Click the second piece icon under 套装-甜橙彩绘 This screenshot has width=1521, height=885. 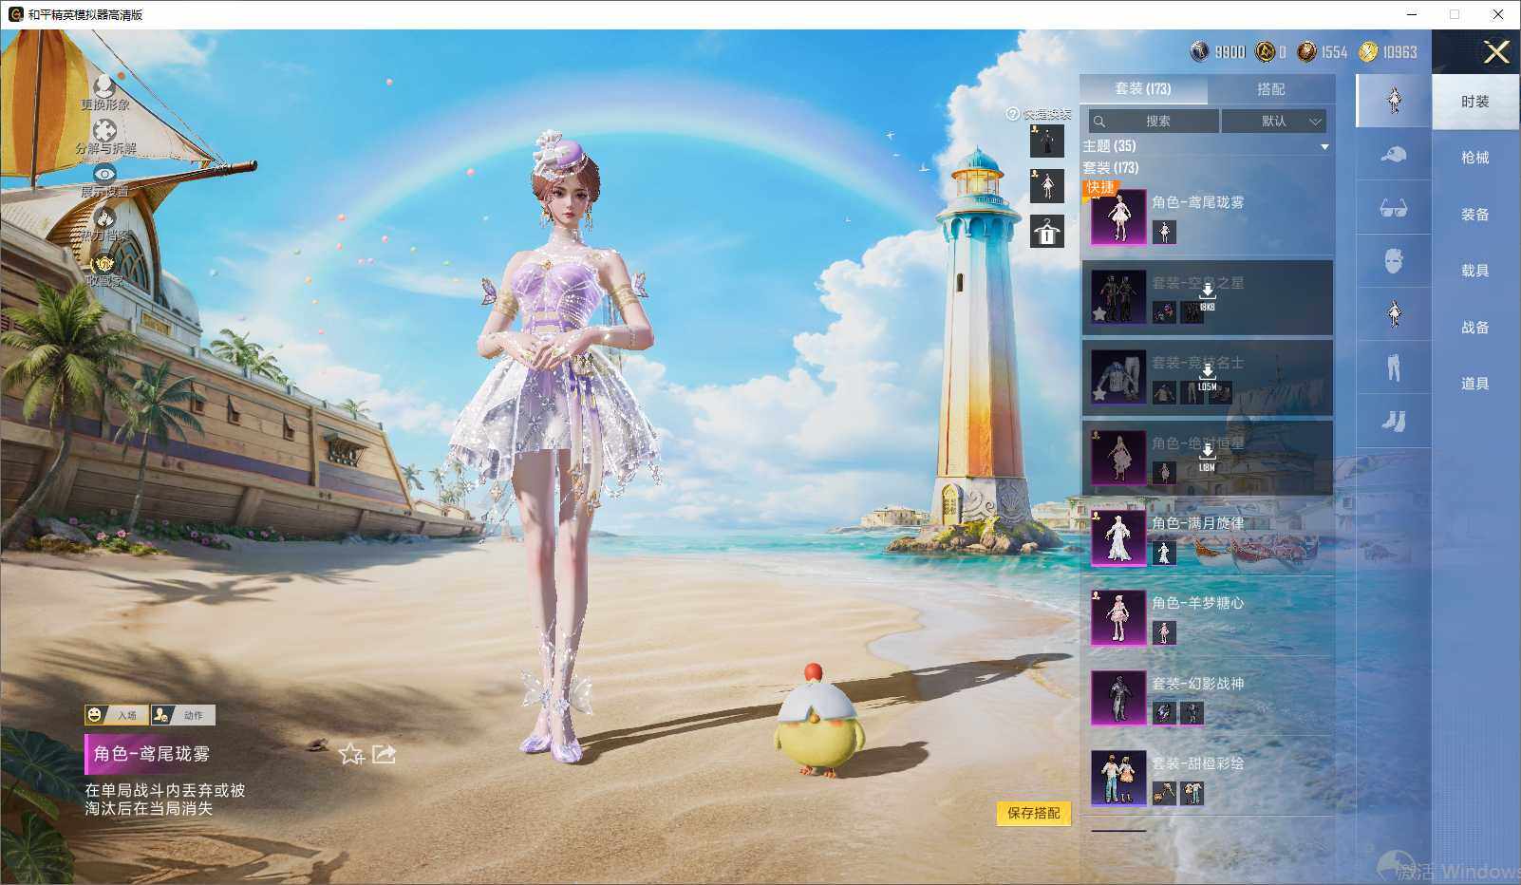(1192, 792)
